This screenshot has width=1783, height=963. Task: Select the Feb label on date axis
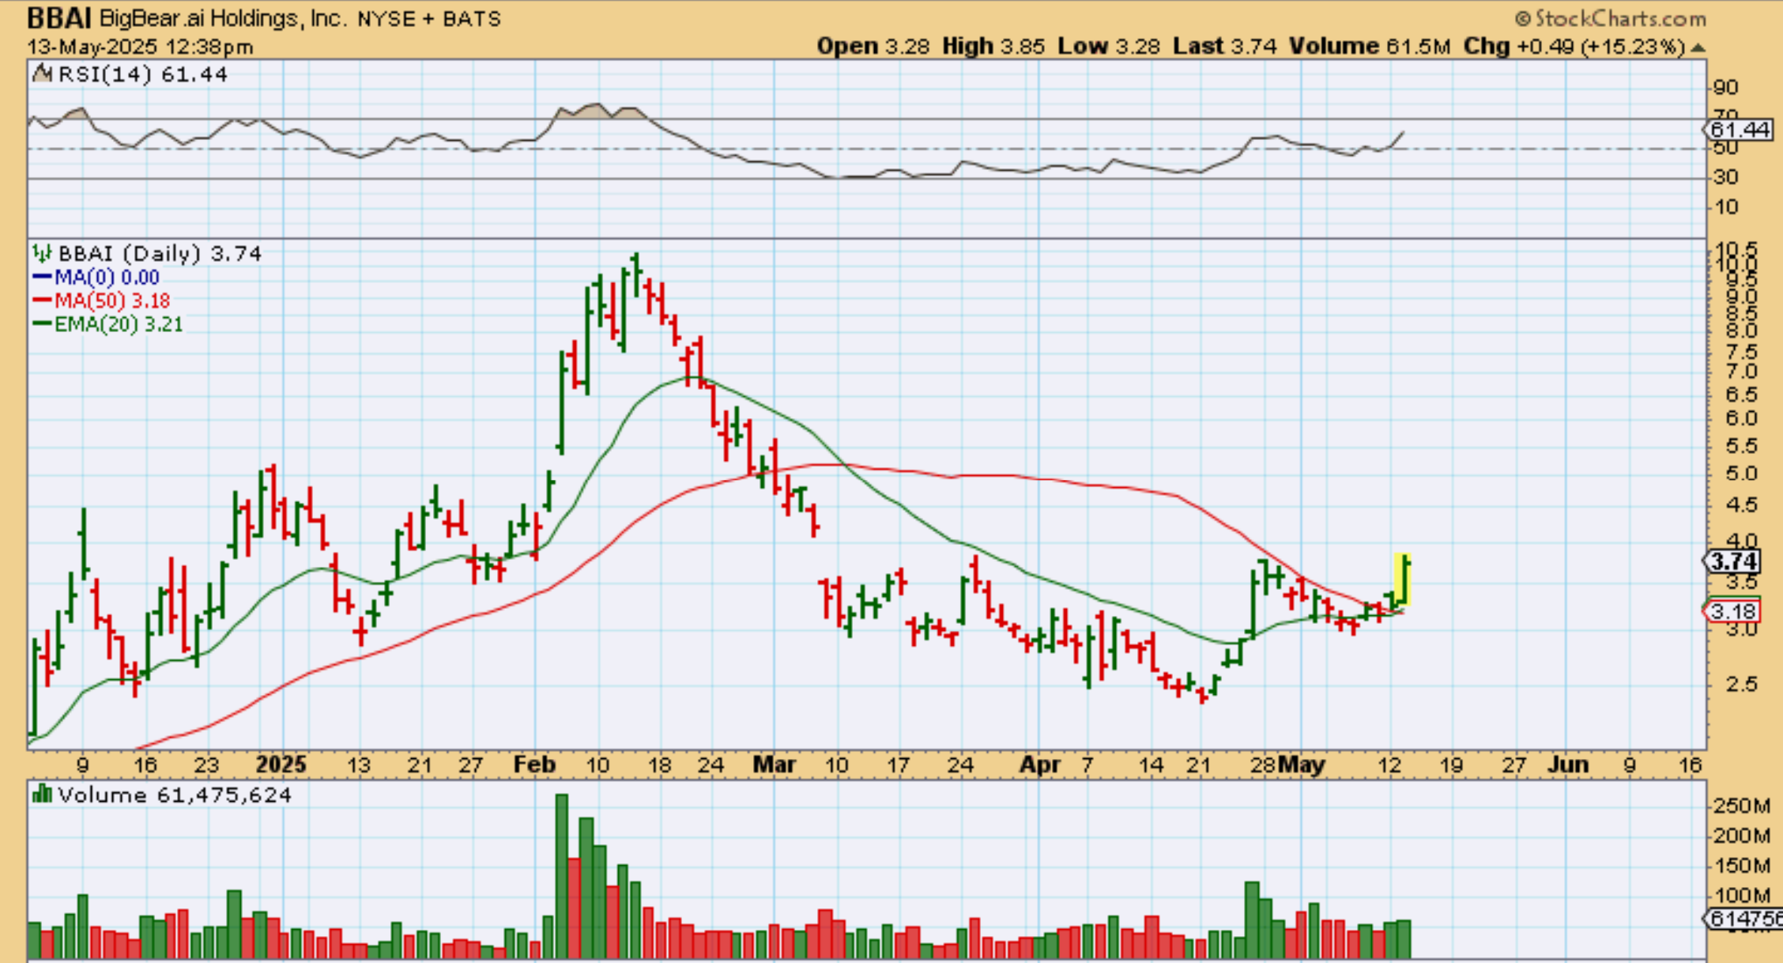click(x=534, y=765)
